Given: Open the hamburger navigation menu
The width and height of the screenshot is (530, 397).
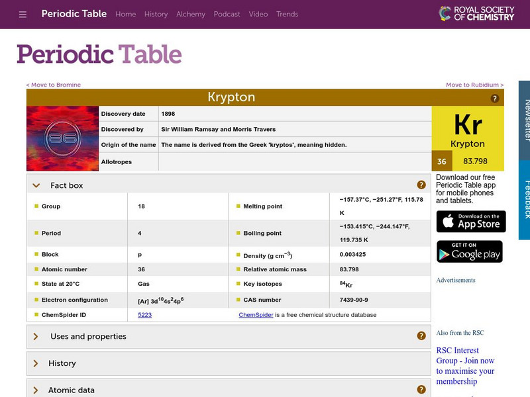Looking at the screenshot, I should click(22, 14).
